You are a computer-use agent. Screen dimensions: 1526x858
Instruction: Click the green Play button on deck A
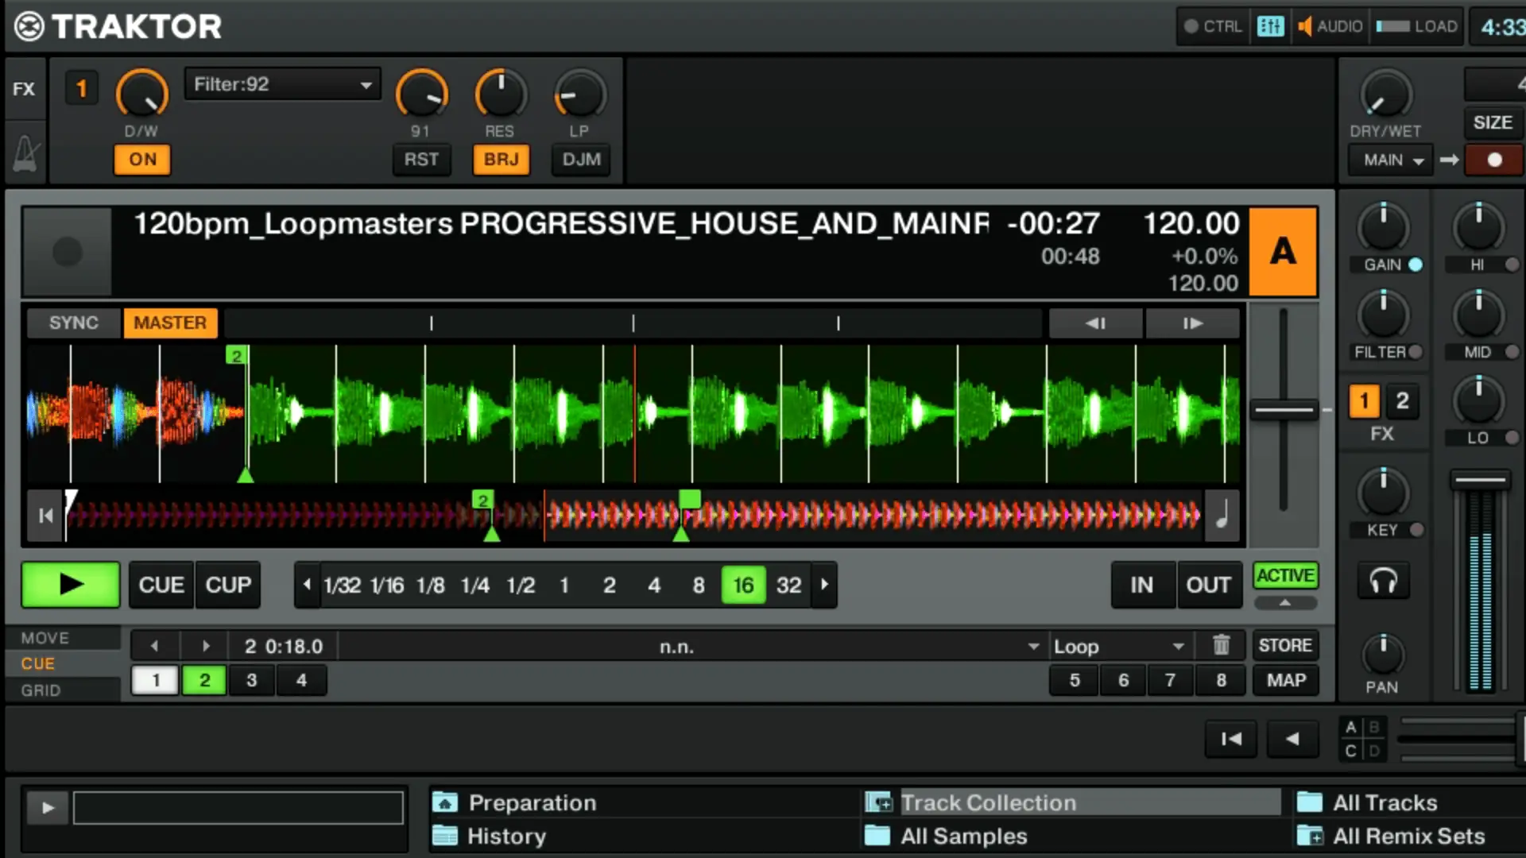(70, 585)
